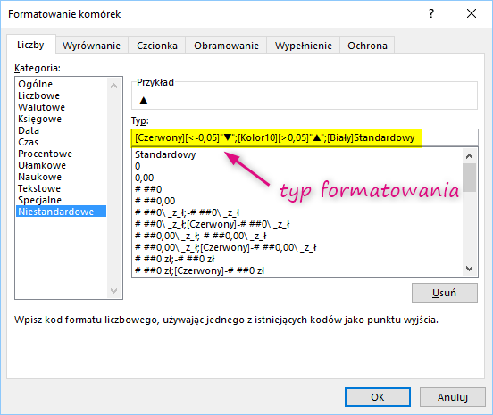The height and width of the screenshot is (415, 493).
Task: Click the format list scrollbar thumb
Action: [470, 178]
